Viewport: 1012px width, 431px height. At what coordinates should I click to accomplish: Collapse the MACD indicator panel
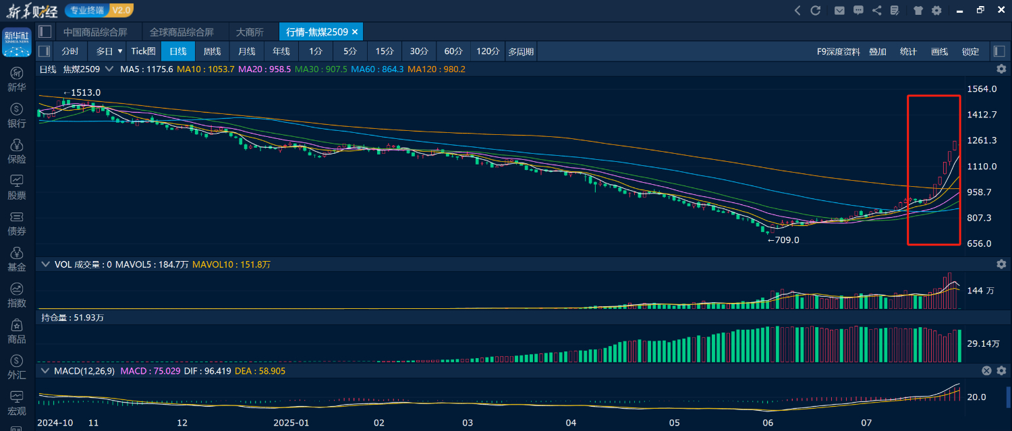tap(45, 370)
